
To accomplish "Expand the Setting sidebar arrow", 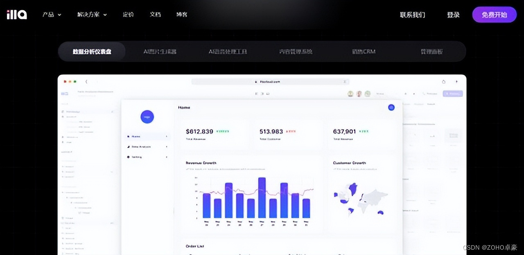I will (x=167, y=157).
